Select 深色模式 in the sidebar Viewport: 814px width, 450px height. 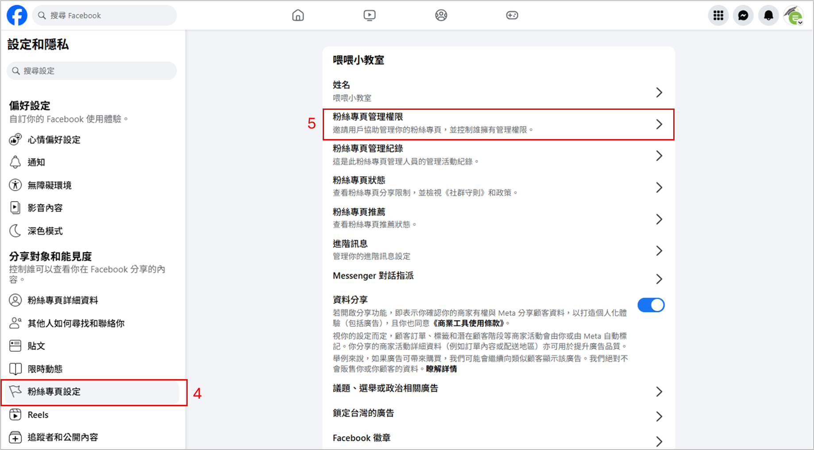click(x=92, y=231)
